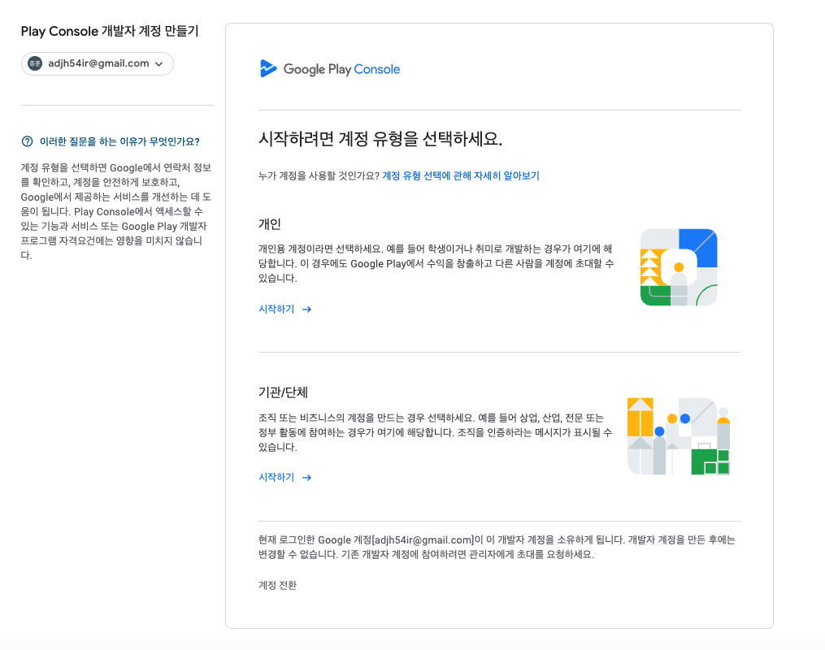Open the adjh54ir@gmail.com account dropdown
Viewport: 825px width, 650px height.
[98, 63]
